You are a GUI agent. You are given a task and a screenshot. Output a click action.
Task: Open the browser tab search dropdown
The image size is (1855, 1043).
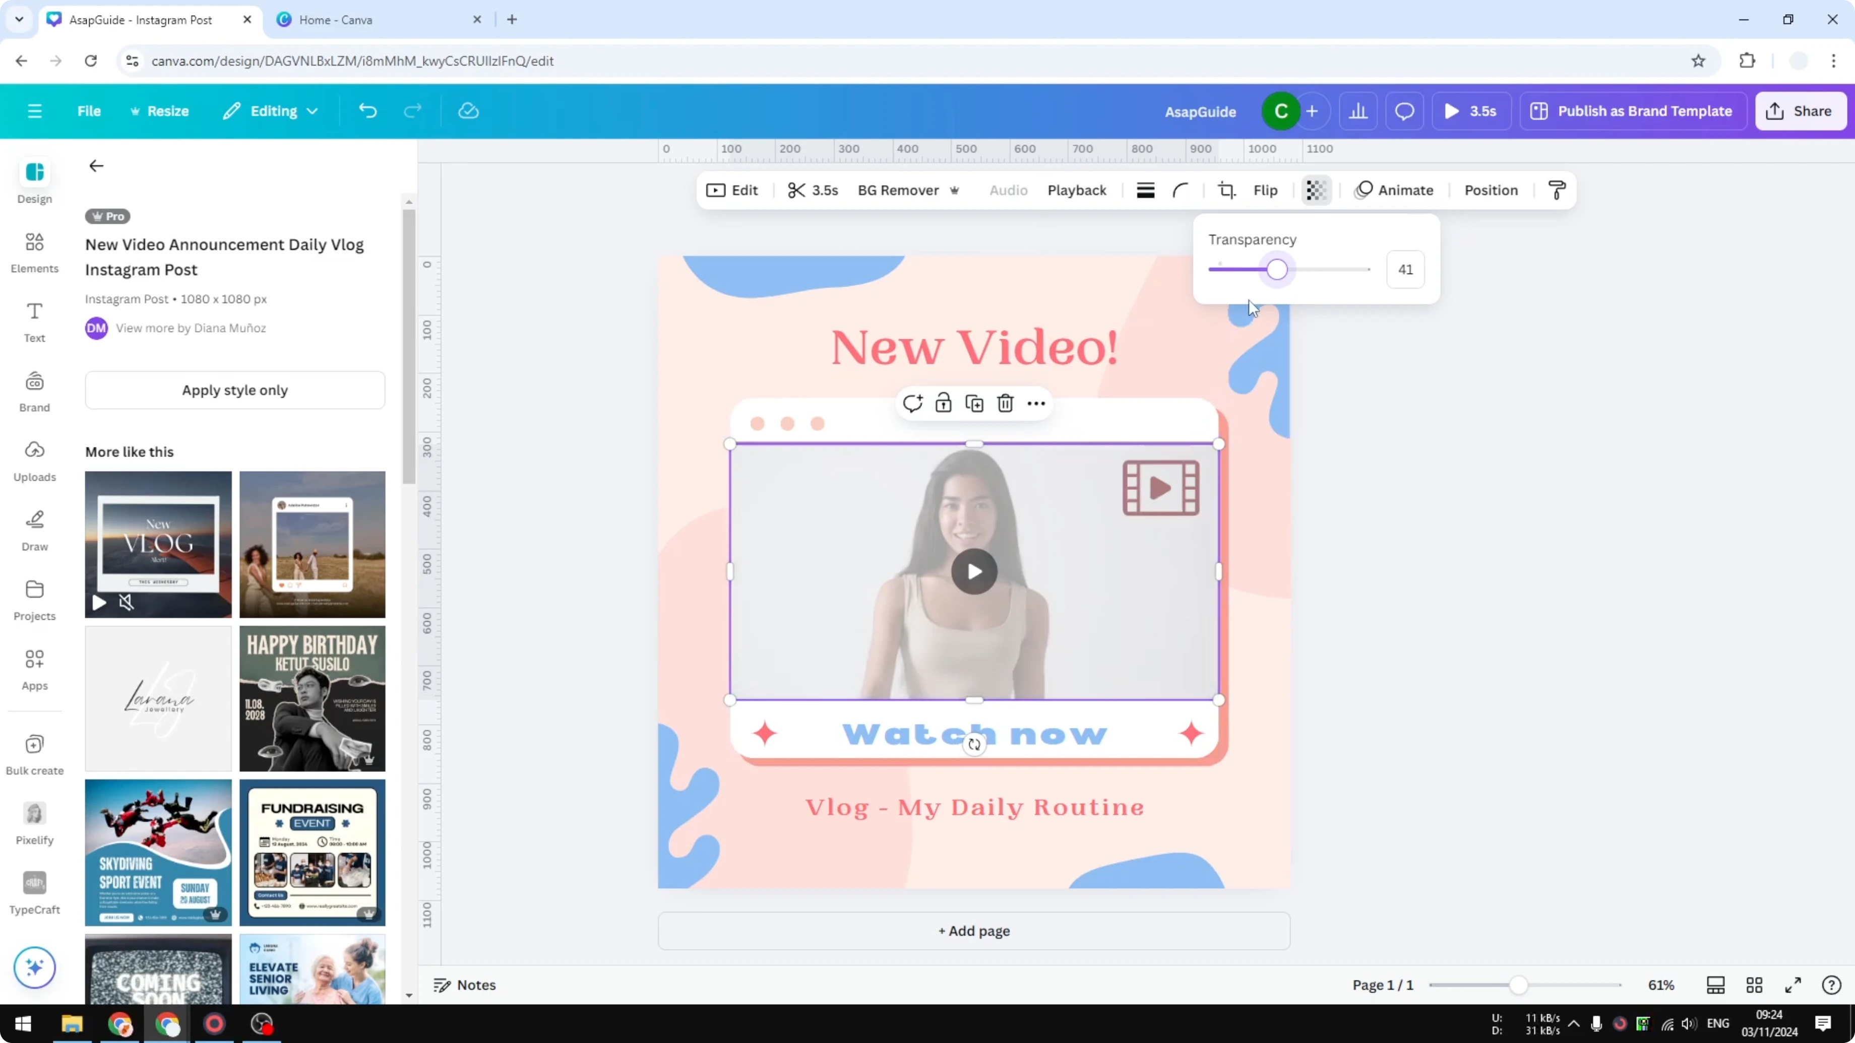pos(20,20)
